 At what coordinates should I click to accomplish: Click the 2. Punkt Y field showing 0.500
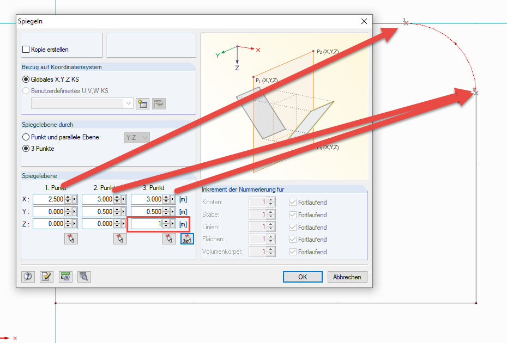tap(98, 212)
